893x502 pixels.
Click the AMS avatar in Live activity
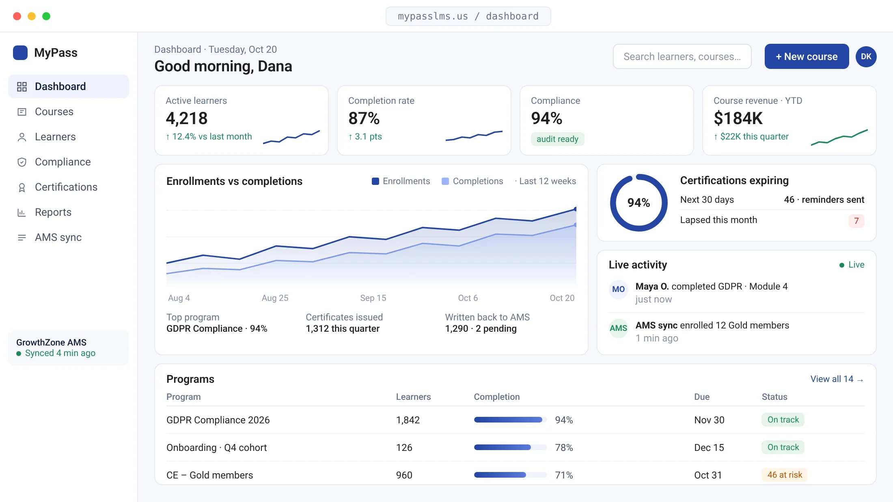point(619,328)
